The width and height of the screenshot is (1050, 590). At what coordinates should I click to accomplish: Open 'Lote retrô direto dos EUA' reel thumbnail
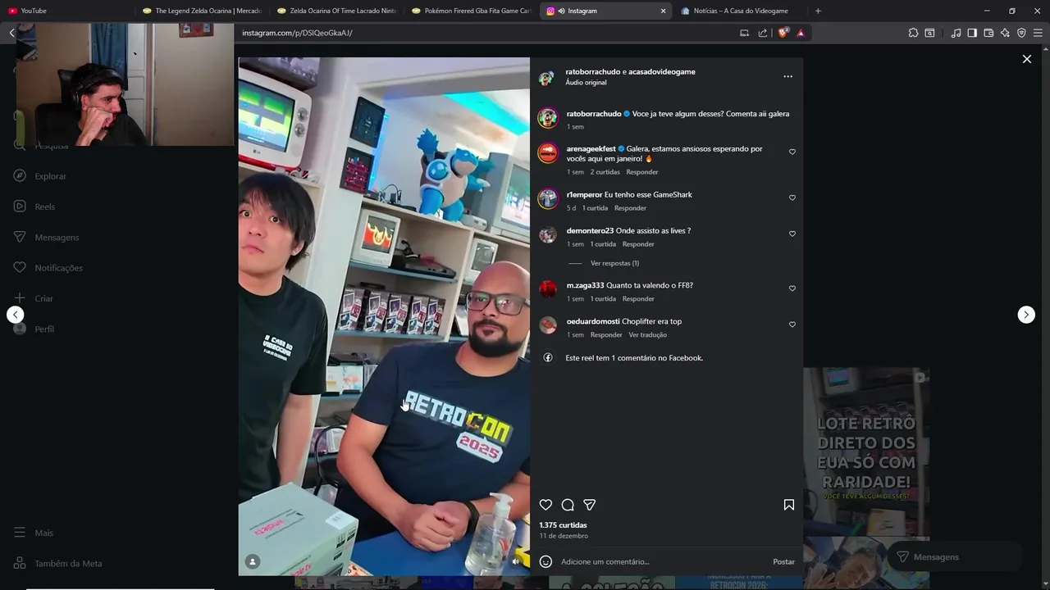point(866,452)
